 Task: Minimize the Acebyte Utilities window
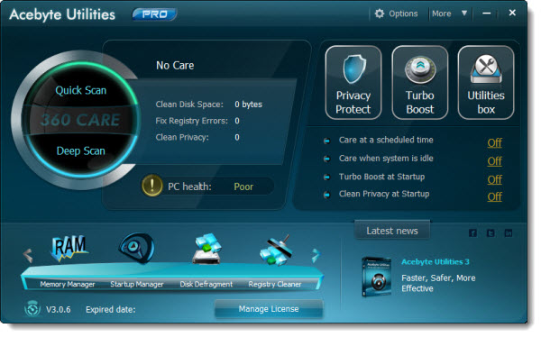(x=487, y=14)
